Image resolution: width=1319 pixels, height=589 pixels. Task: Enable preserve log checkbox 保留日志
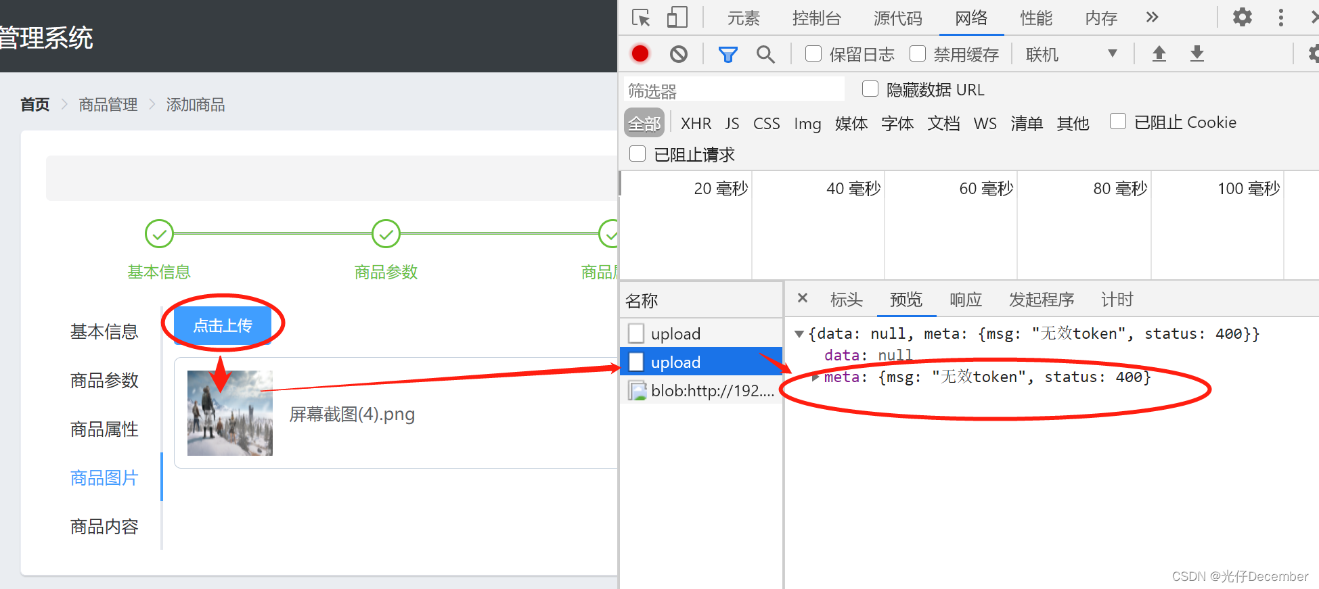coord(813,53)
